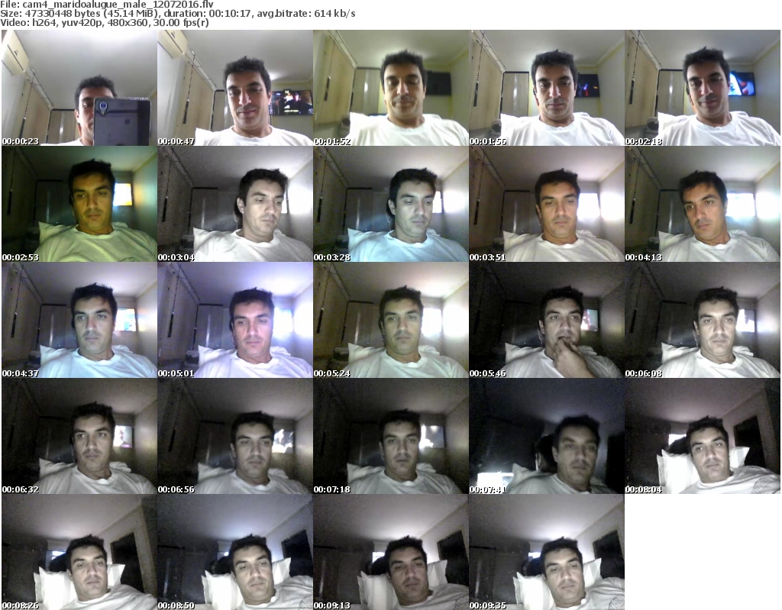
Task: Click the size text 47330448 bytes
Action: coord(62,14)
